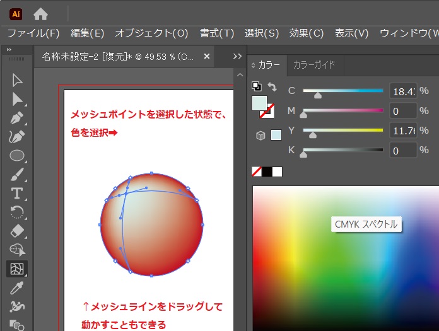Image resolution: width=439 pixels, height=331 pixels.
Task: Activate the stroke box in Color panel
Action: [x=267, y=113]
